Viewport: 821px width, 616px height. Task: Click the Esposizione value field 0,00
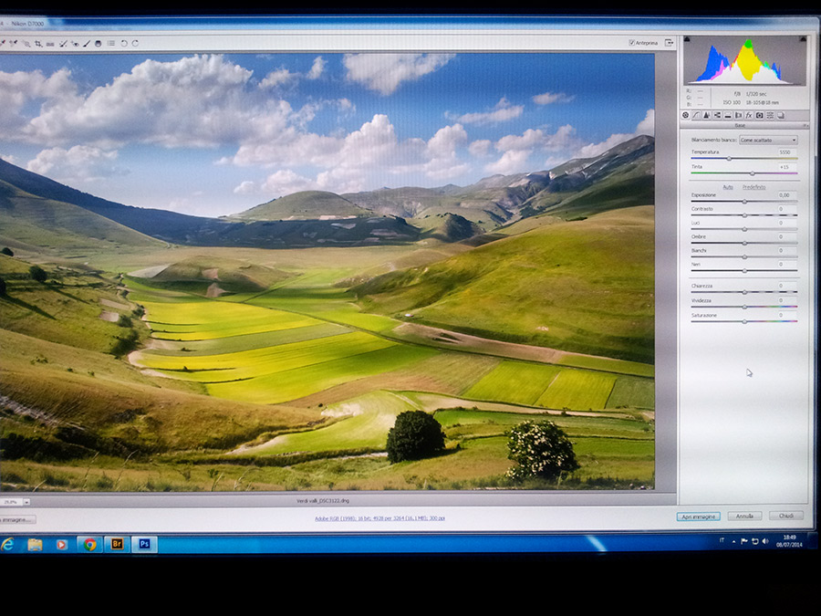(x=786, y=195)
